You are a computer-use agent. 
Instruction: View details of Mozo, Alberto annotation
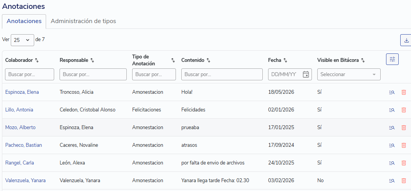click(392, 128)
